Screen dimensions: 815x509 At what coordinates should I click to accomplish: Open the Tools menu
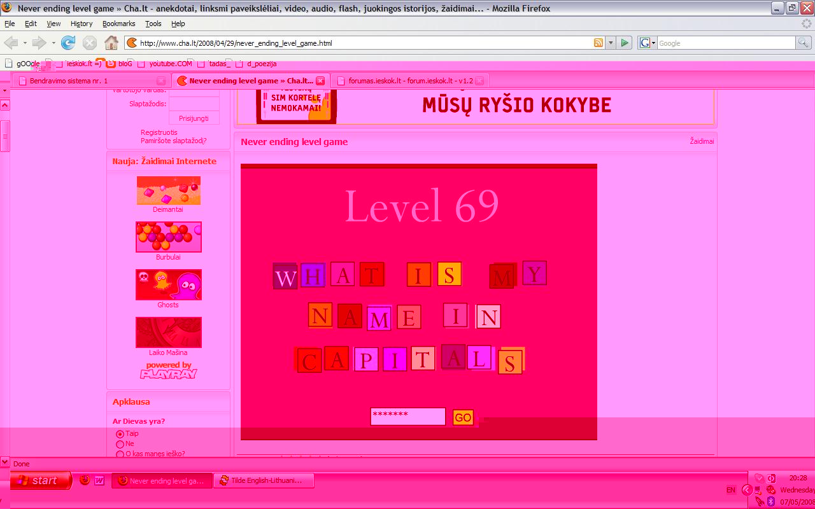(x=153, y=24)
